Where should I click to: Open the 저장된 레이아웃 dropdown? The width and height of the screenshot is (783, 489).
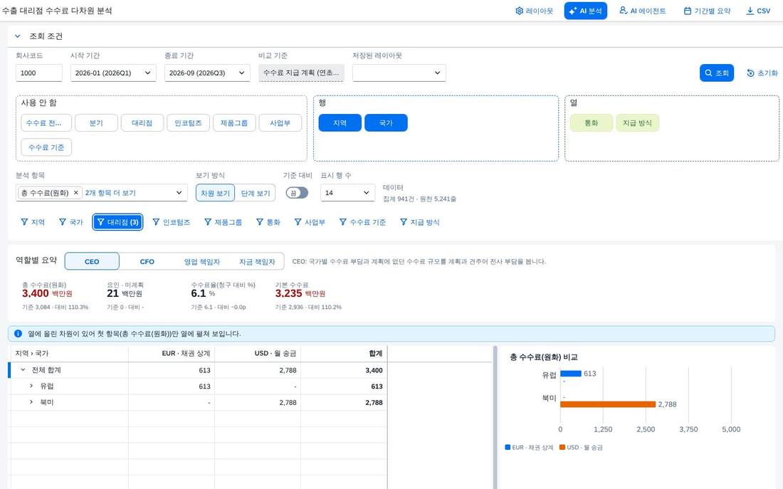(399, 73)
